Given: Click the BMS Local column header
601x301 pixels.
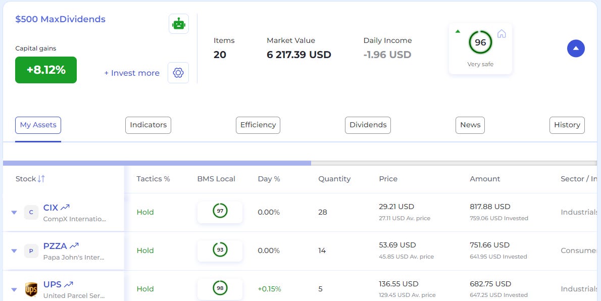Looking at the screenshot, I should [x=216, y=179].
